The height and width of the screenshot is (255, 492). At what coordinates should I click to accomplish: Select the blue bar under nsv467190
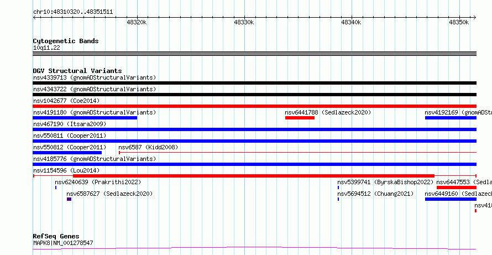tap(254, 129)
